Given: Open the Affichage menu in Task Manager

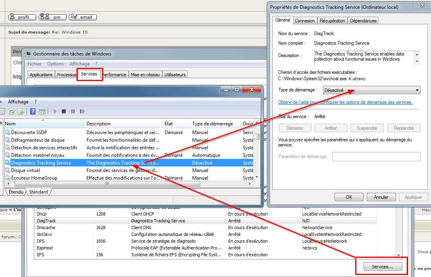Looking at the screenshot, I should (79, 64).
